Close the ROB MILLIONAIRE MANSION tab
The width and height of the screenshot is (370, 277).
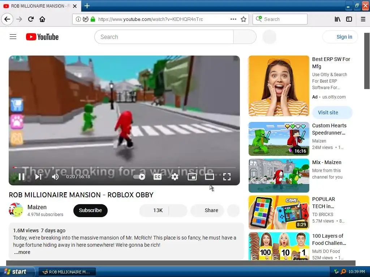pyautogui.click(x=75, y=6)
